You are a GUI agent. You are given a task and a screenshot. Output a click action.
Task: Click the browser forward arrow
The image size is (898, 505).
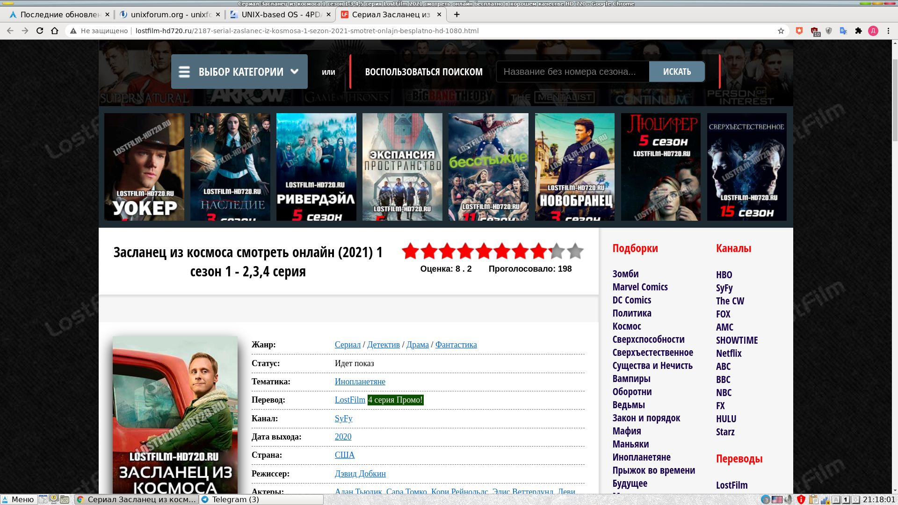click(25, 31)
